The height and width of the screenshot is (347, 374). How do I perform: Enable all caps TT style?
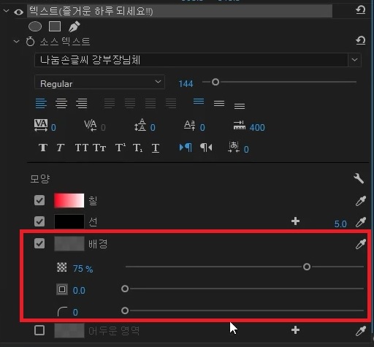click(x=82, y=148)
